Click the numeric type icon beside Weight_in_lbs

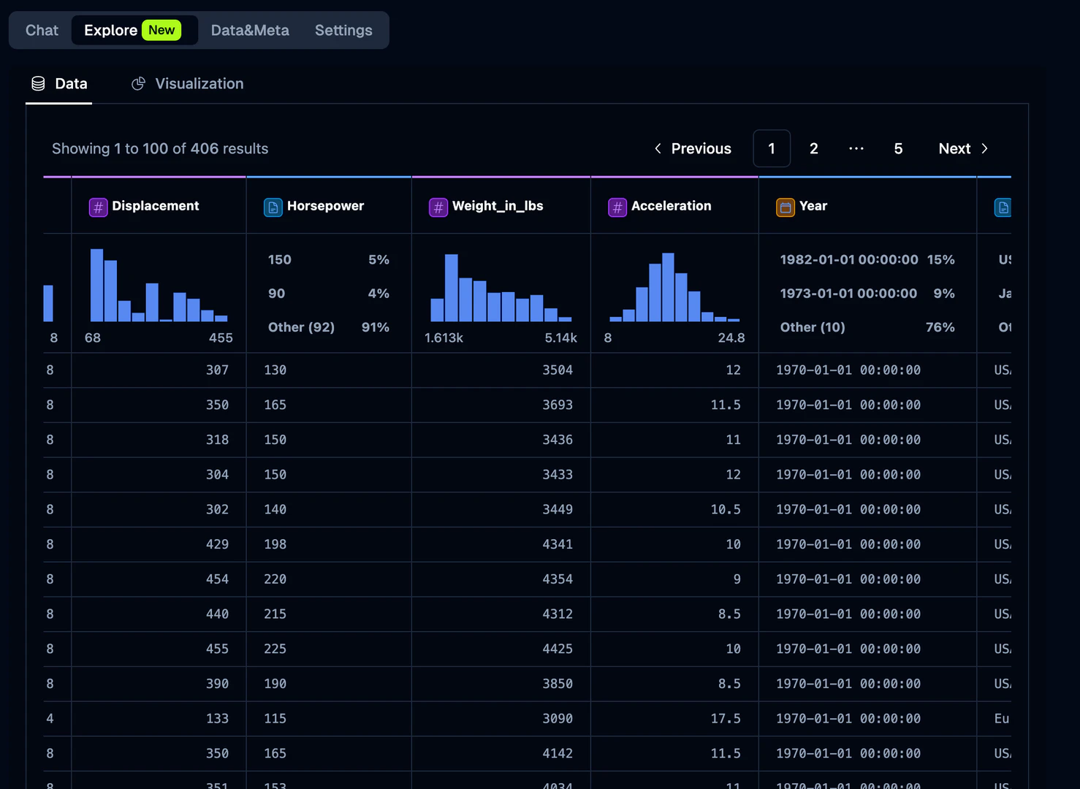point(438,207)
